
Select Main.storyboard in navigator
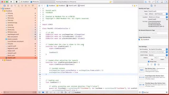coord(12,37)
